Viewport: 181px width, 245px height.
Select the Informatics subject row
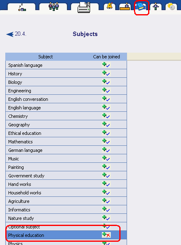[x=66, y=209]
